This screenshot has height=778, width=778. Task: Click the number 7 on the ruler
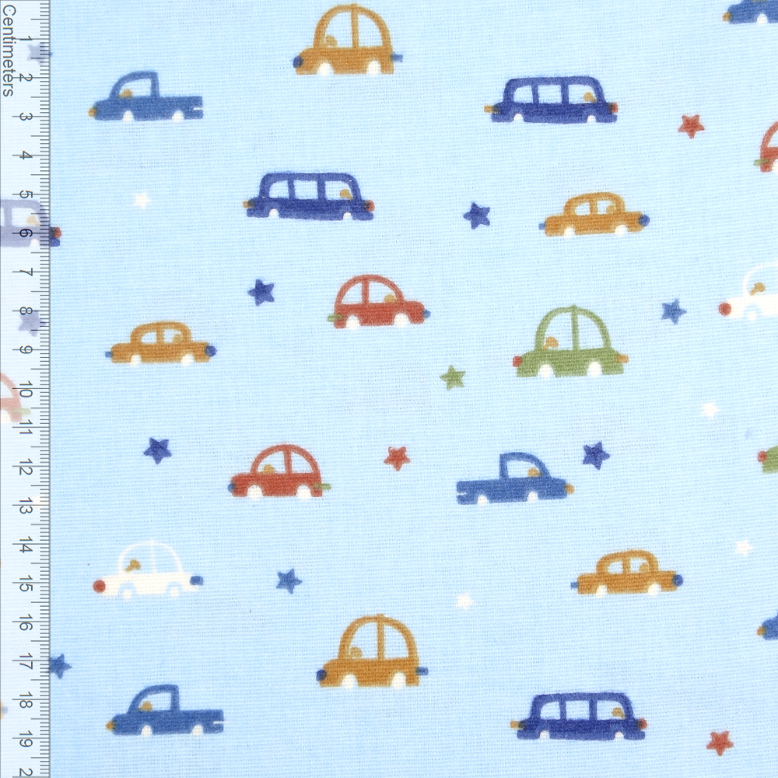pyautogui.click(x=26, y=272)
